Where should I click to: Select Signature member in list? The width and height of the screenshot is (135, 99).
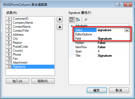pos(30,67)
